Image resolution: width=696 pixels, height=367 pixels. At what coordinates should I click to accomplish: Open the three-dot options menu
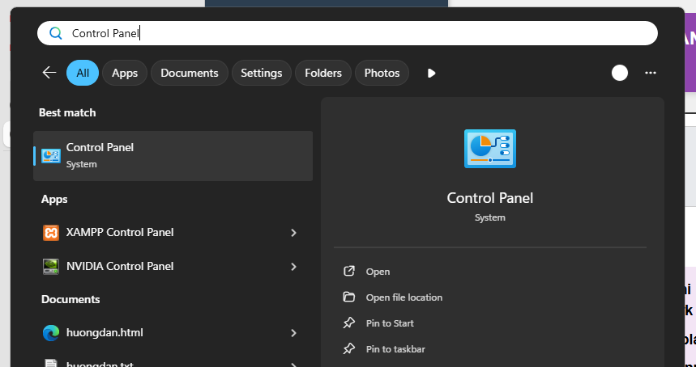coord(651,73)
